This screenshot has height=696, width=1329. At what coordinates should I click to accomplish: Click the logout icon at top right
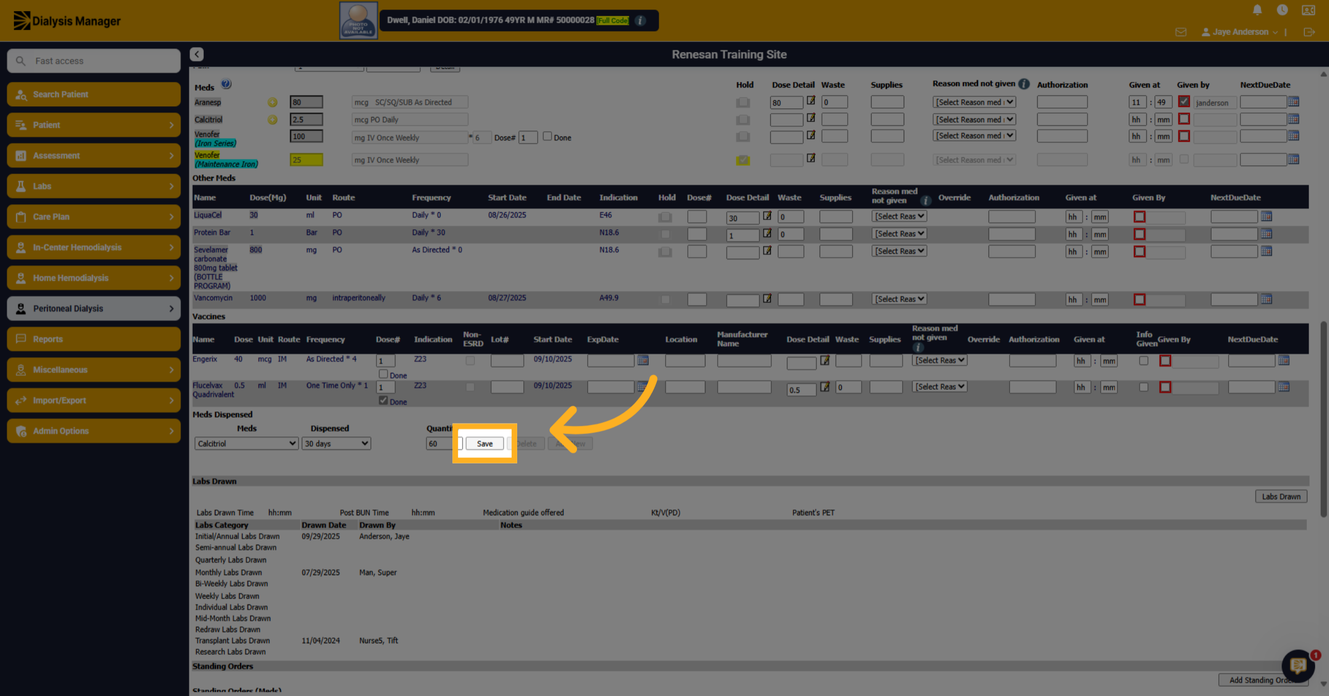pyautogui.click(x=1309, y=32)
